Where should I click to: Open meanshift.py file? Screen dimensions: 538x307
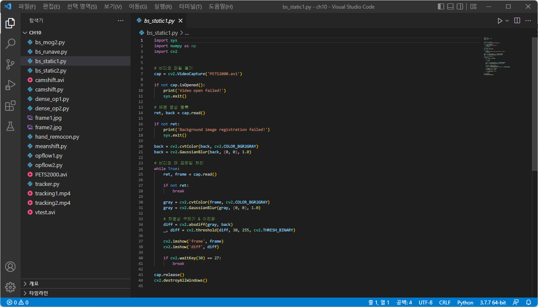pyautogui.click(x=76, y=146)
